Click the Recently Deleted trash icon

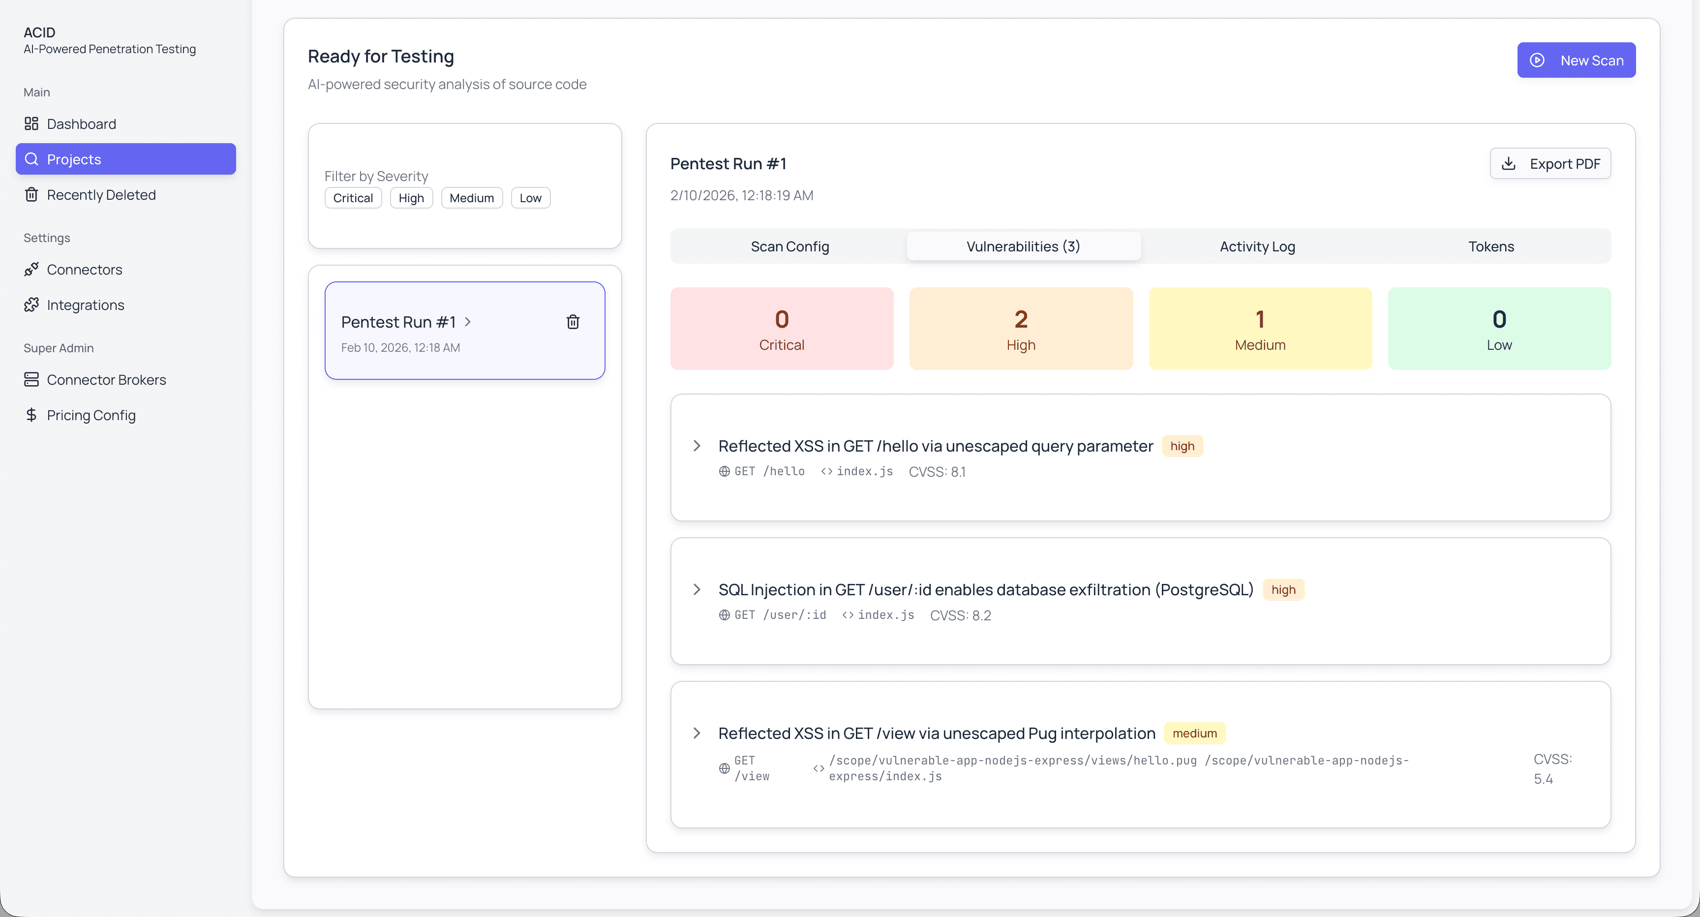[x=31, y=194]
